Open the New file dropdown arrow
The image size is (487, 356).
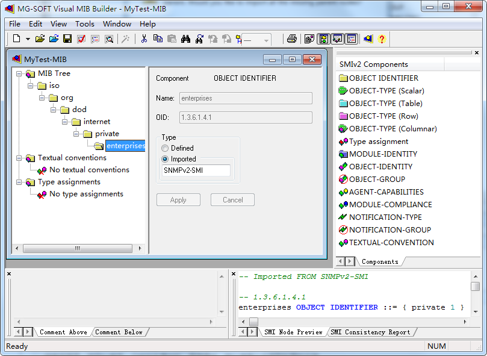click(28, 39)
